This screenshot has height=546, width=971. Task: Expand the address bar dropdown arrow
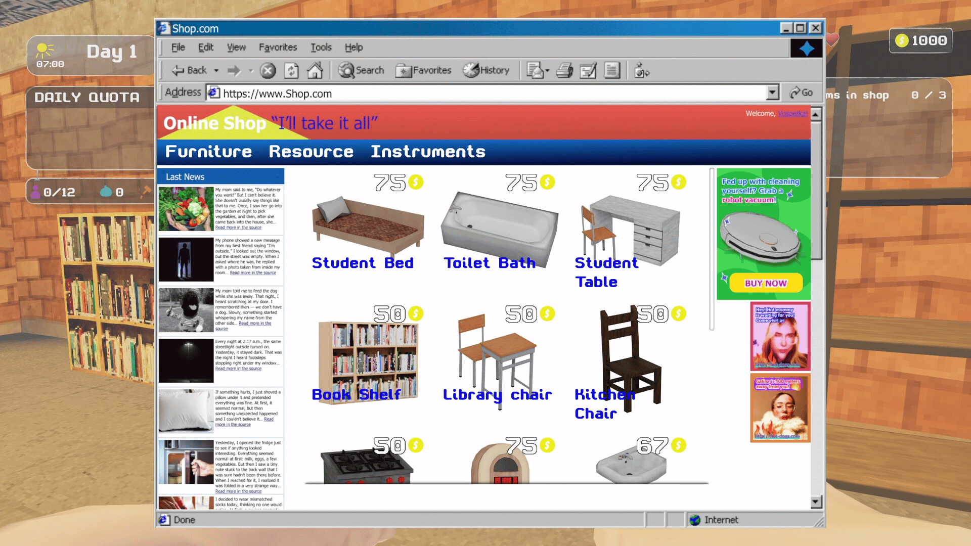point(772,93)
